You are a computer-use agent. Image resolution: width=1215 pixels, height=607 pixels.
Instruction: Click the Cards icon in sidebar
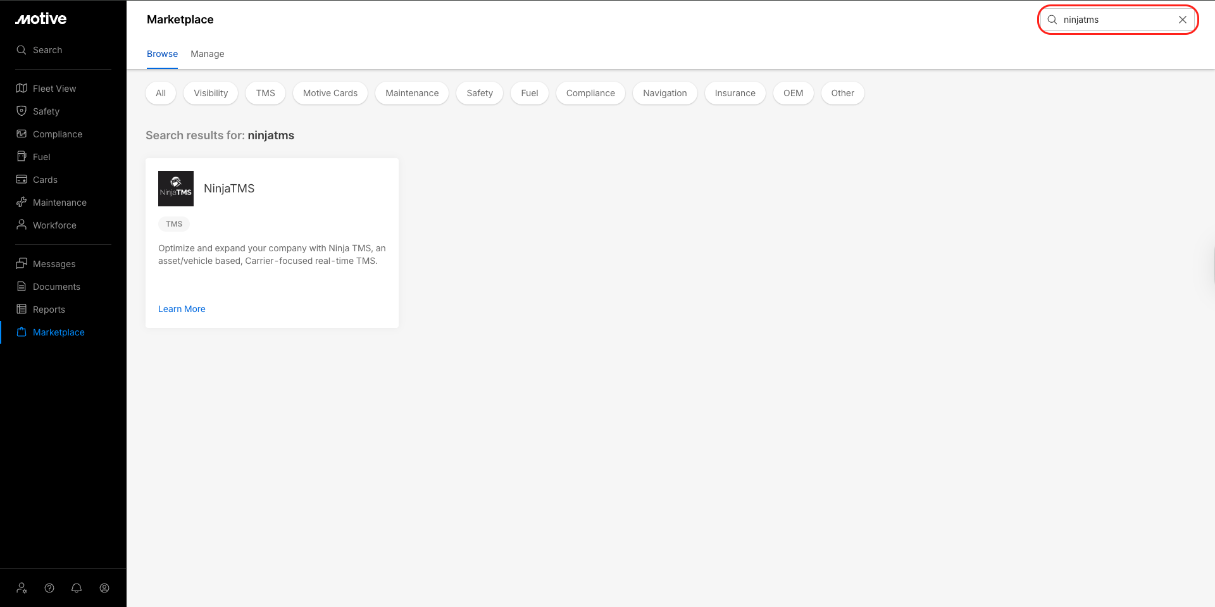[22, 180]
